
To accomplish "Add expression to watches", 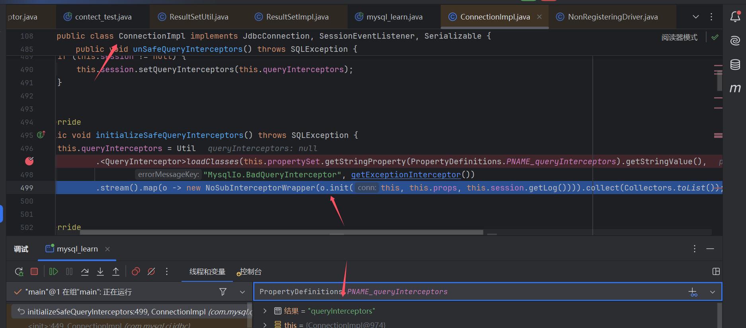I will point(693,292).
